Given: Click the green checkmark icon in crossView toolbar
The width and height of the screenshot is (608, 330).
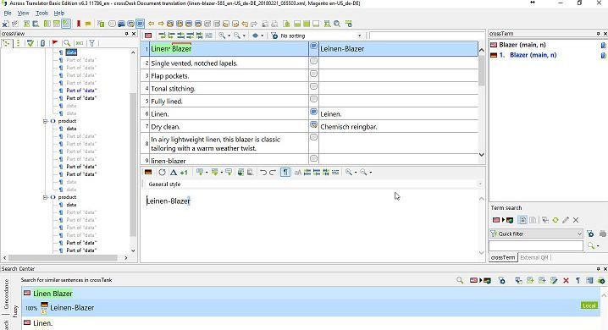Looking at the screenshot, I should pos(30,42).
